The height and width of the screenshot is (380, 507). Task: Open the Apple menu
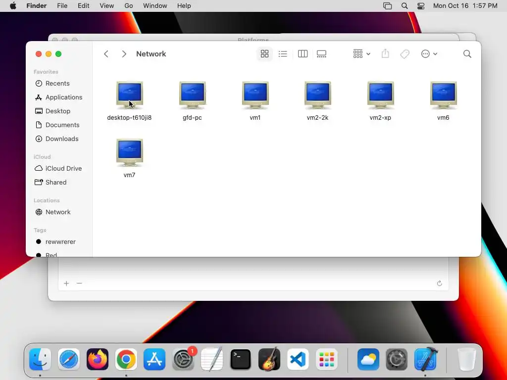pyautogui.click(x=13, y=6)
